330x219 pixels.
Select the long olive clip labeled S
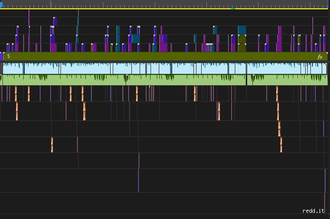[x=165, y=56]
